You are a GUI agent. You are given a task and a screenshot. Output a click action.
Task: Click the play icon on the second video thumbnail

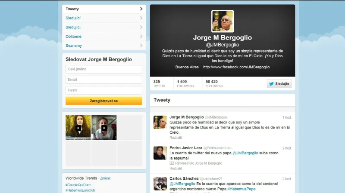coord(104,128)
